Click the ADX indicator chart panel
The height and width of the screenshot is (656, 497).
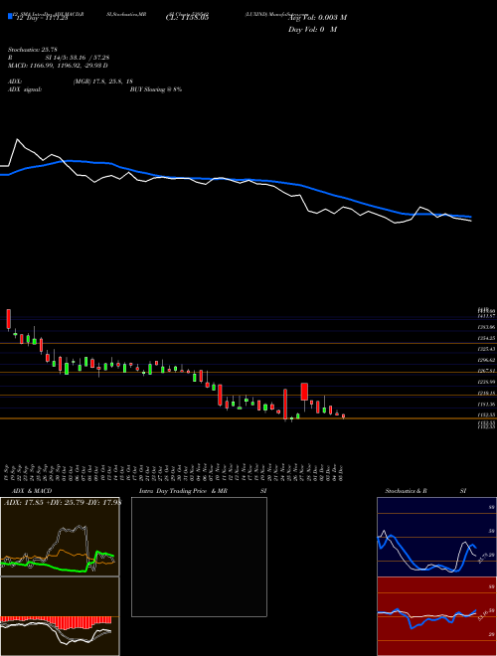point(60,537)
